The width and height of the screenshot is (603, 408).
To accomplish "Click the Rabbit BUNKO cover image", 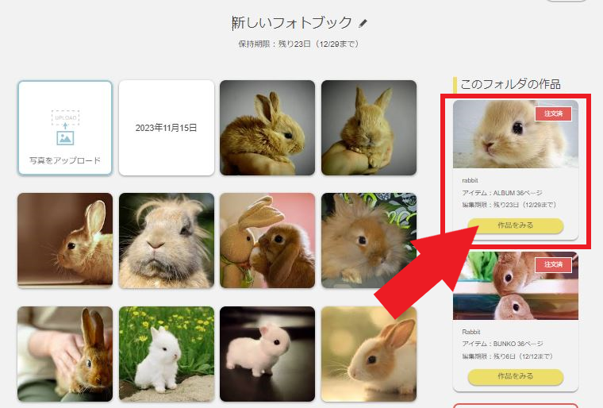I will point(515,286).
